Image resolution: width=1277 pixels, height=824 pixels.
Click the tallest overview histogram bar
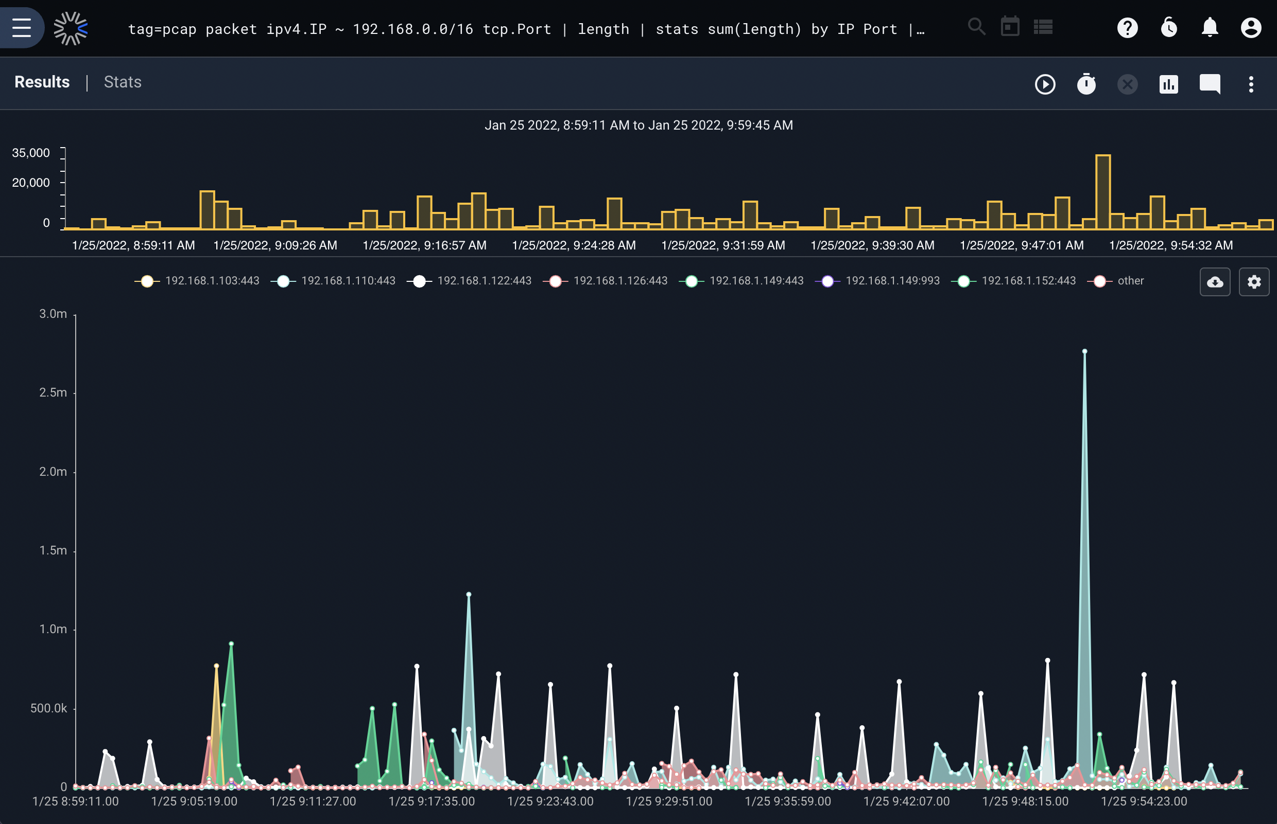[x=1103, y=192]
